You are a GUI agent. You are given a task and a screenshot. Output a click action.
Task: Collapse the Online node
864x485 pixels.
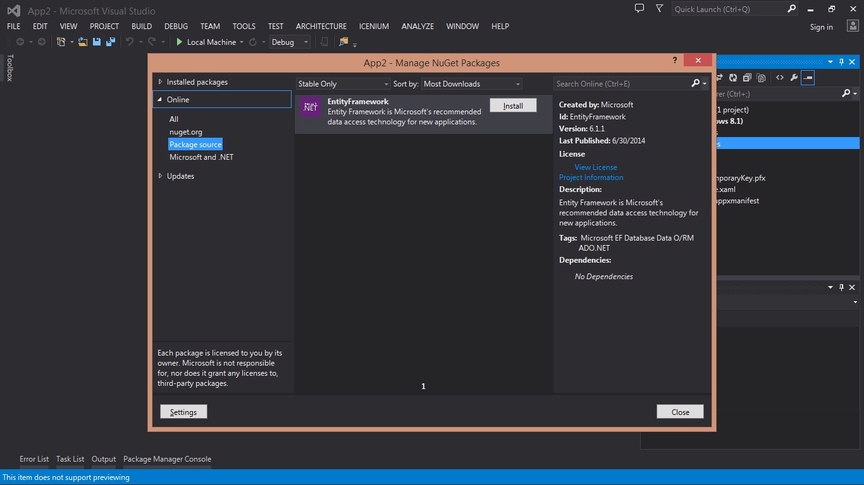pyautogui.click(x=160, y=100)
